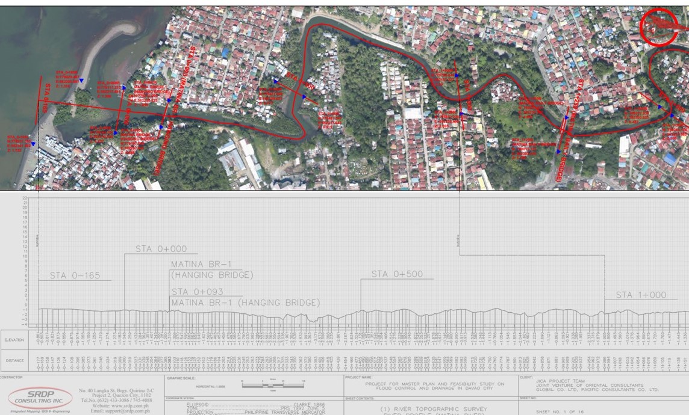
Task: Select the STA 0+093 Matina BR-1 profile text
Action: point(245,297)
